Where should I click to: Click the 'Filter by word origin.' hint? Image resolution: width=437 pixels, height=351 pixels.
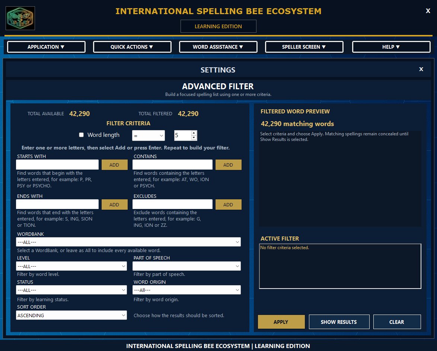[x=156, y=300]
